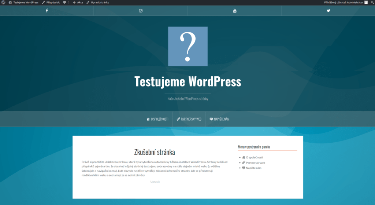Open O společnosti in sidebar menu
Image resolution: width=375 pixels, height=205 pixels.
pos(253,157)
